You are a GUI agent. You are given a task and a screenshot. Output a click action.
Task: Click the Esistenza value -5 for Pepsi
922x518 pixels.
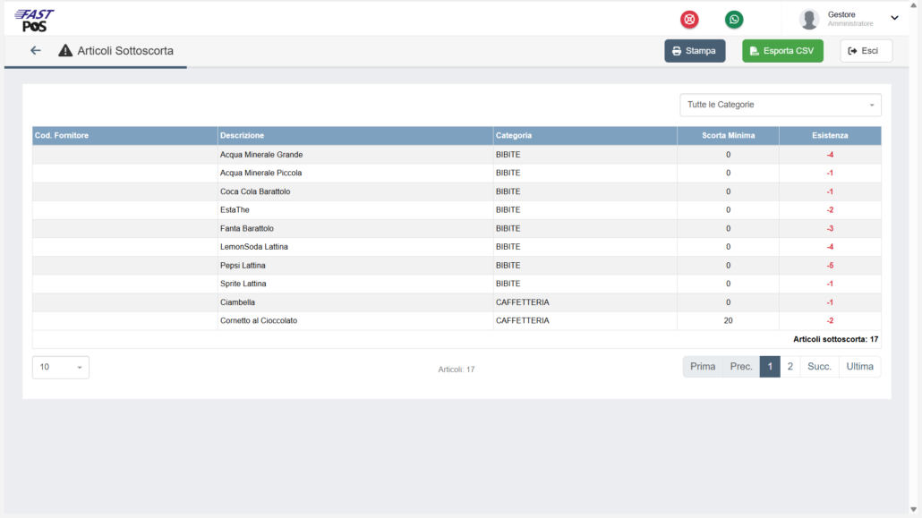830,265
